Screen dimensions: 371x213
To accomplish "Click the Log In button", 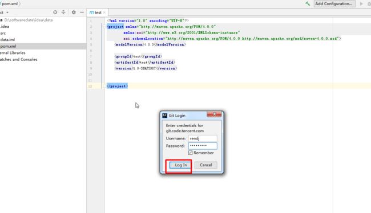I will 180,165.
